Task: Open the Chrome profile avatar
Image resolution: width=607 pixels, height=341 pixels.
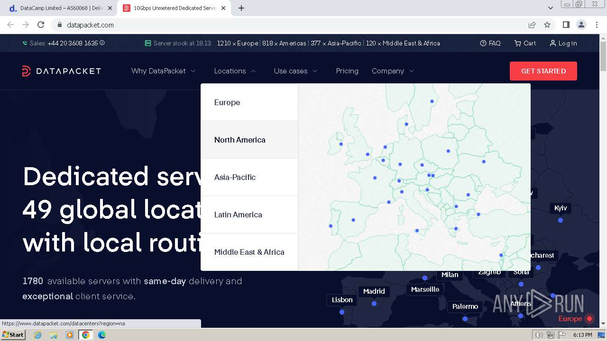Action: pos(581,25)
